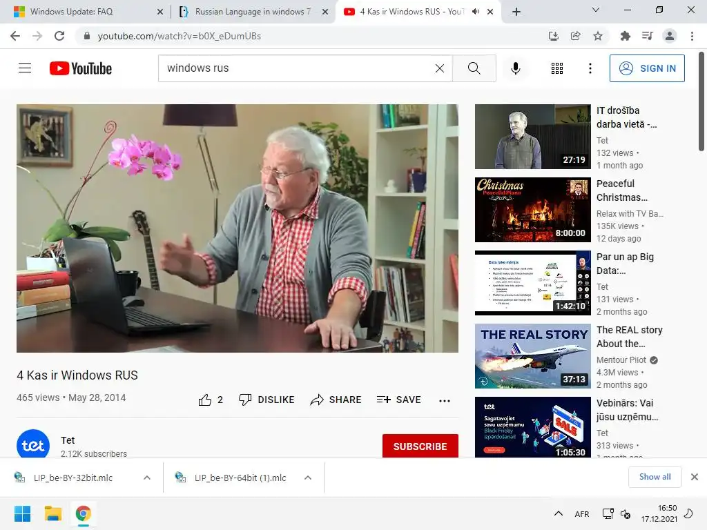Clear the search box with the X
Viewport: 707px width, 530px height.
440,68
